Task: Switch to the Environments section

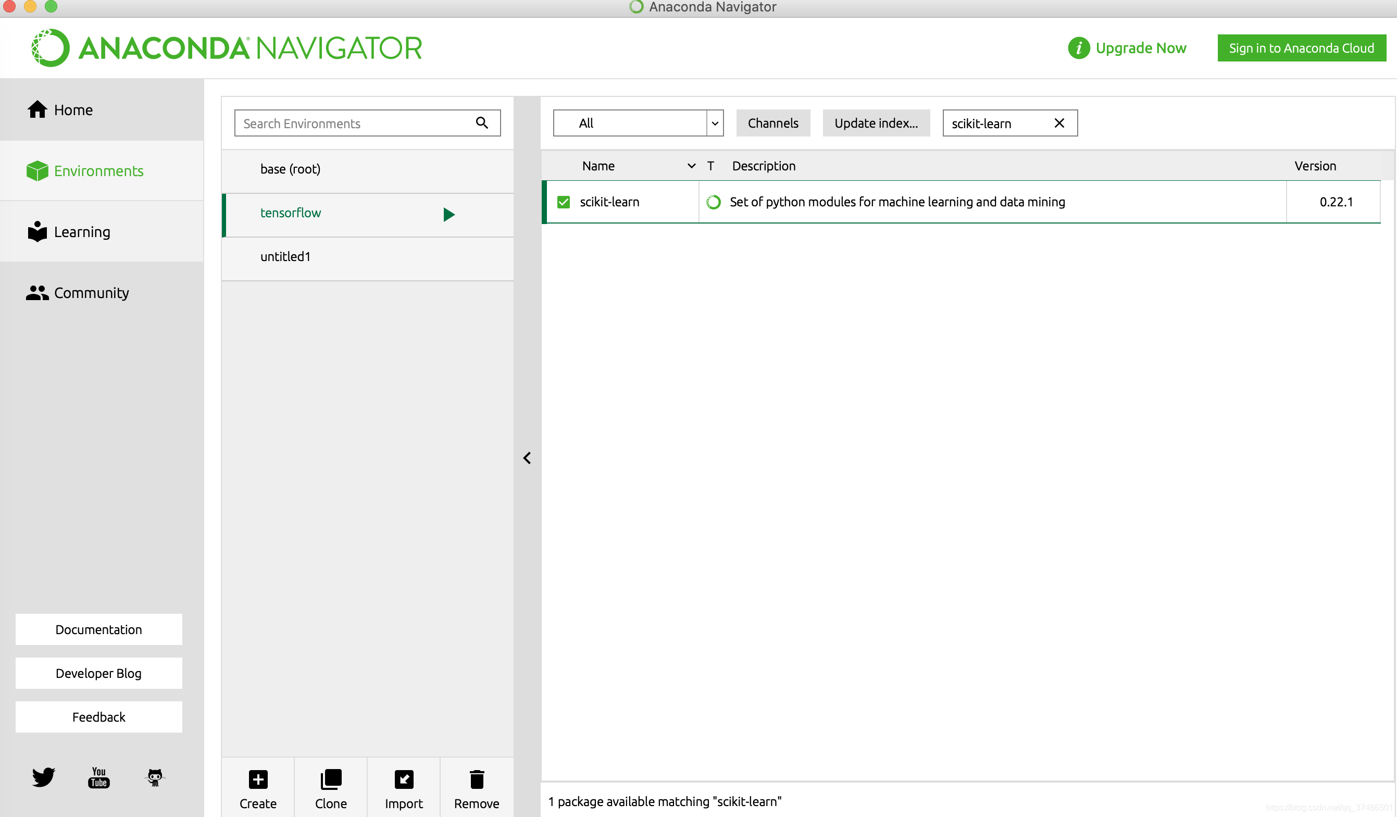Action: tap(102, 171)
